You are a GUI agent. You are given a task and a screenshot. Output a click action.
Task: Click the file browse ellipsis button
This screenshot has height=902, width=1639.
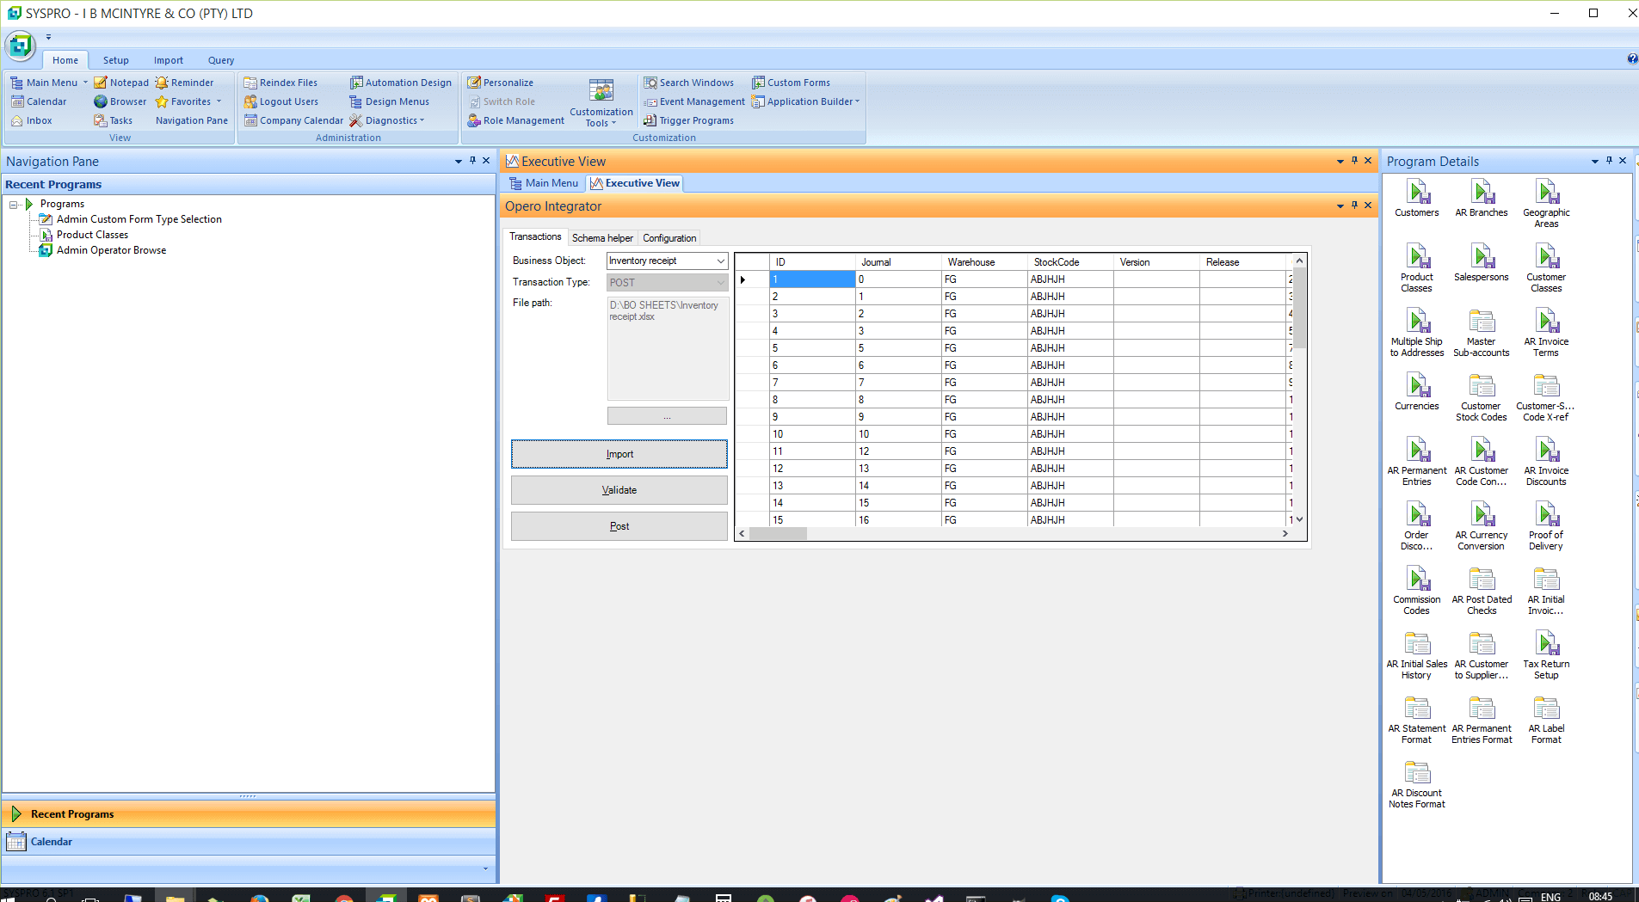click(x=667, y=416)
